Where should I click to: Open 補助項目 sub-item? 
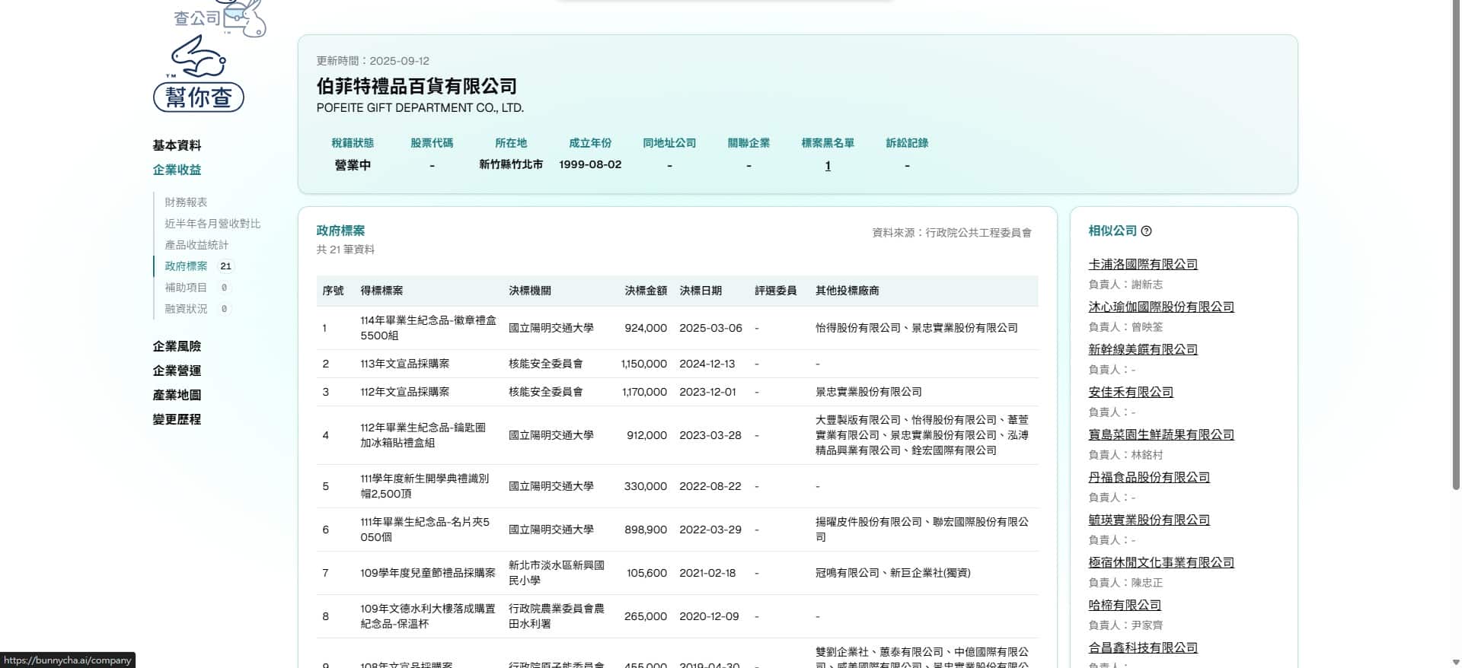[186, 288]
